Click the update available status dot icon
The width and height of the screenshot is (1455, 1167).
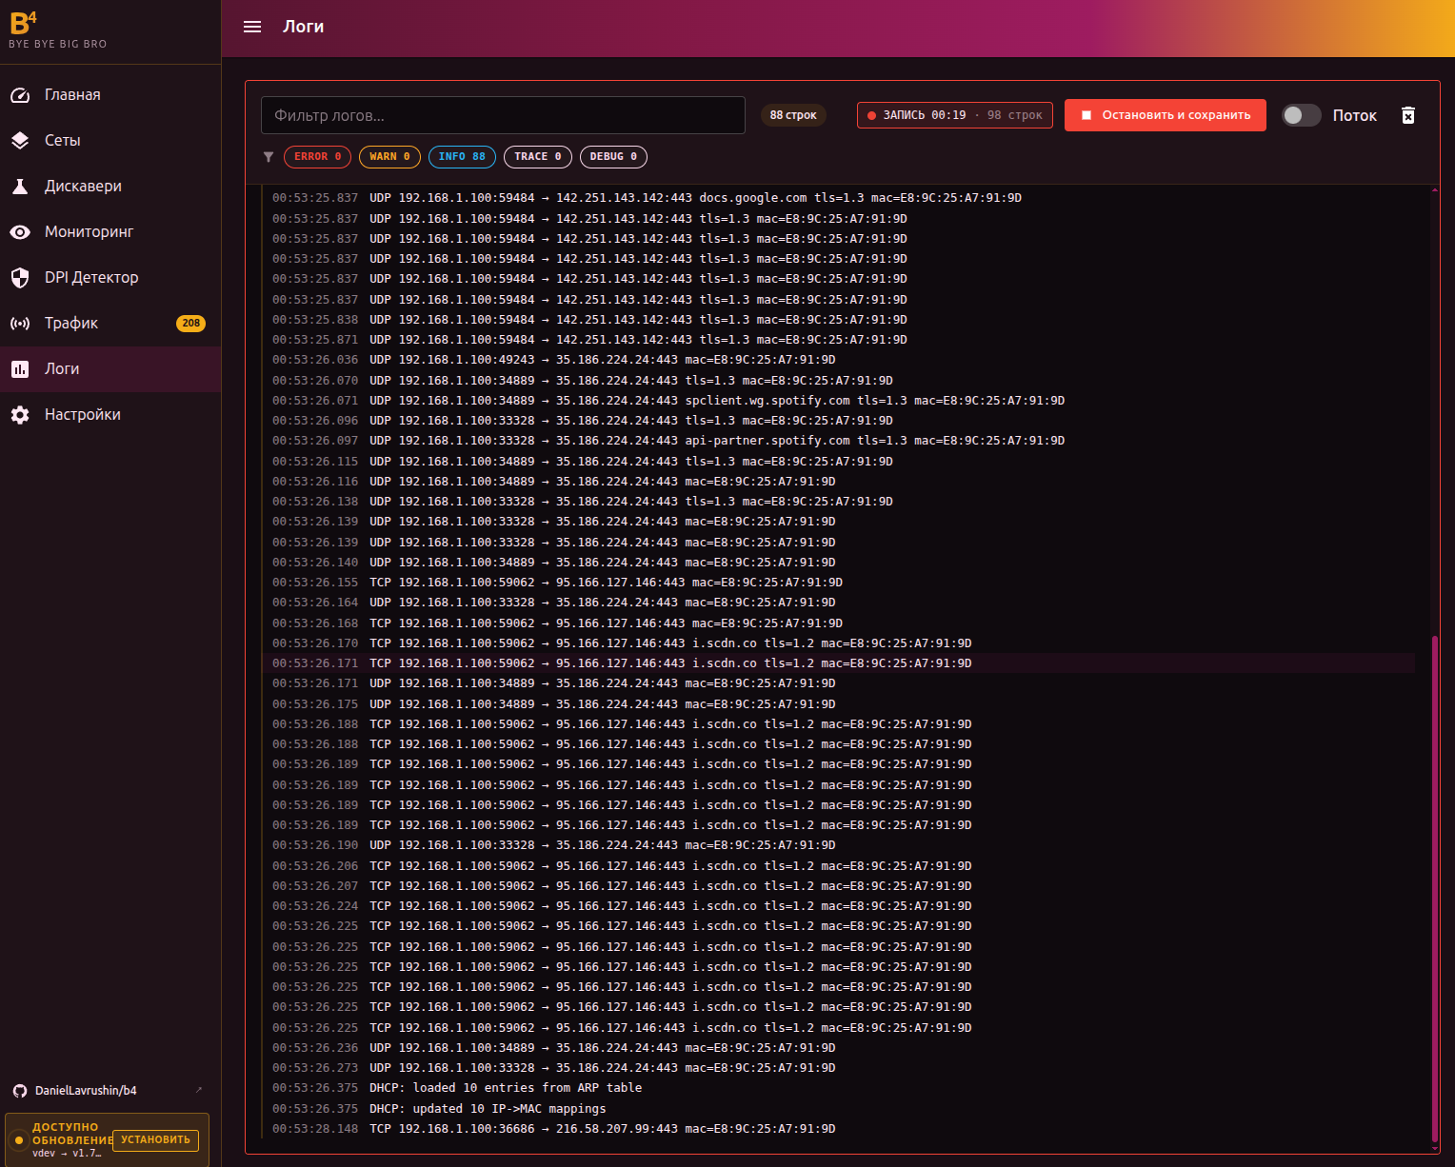click(x=18, y=1139)
